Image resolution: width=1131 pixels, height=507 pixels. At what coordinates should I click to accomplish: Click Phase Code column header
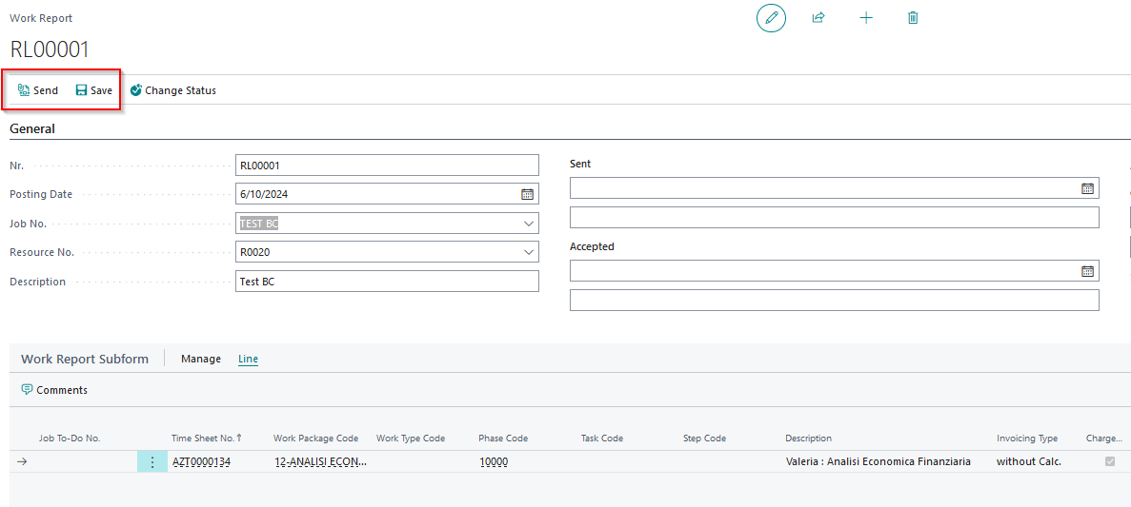(x=503, y=438)
